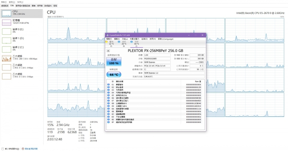
Task: Select Disk 2 (C:) in performance sidebar
Action: [22, 49]
